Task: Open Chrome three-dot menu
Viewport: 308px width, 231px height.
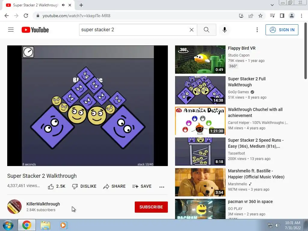Action: coord(301,16)
